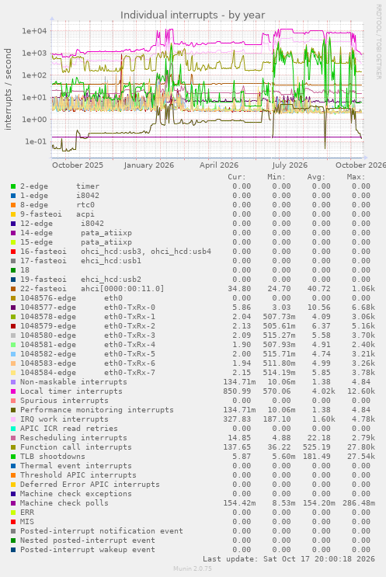The image size is (386, 577).
Task: Click the 'April 2026' x-axis label
Action: tap(219, 165)
